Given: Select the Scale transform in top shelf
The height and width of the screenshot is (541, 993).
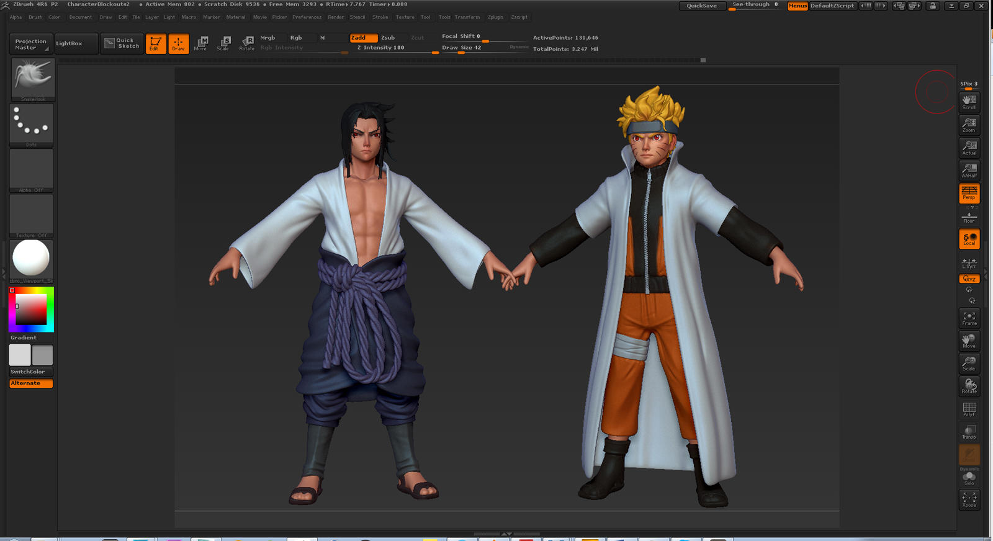Looking at the screenshot, I should click(x=223, y=43).
